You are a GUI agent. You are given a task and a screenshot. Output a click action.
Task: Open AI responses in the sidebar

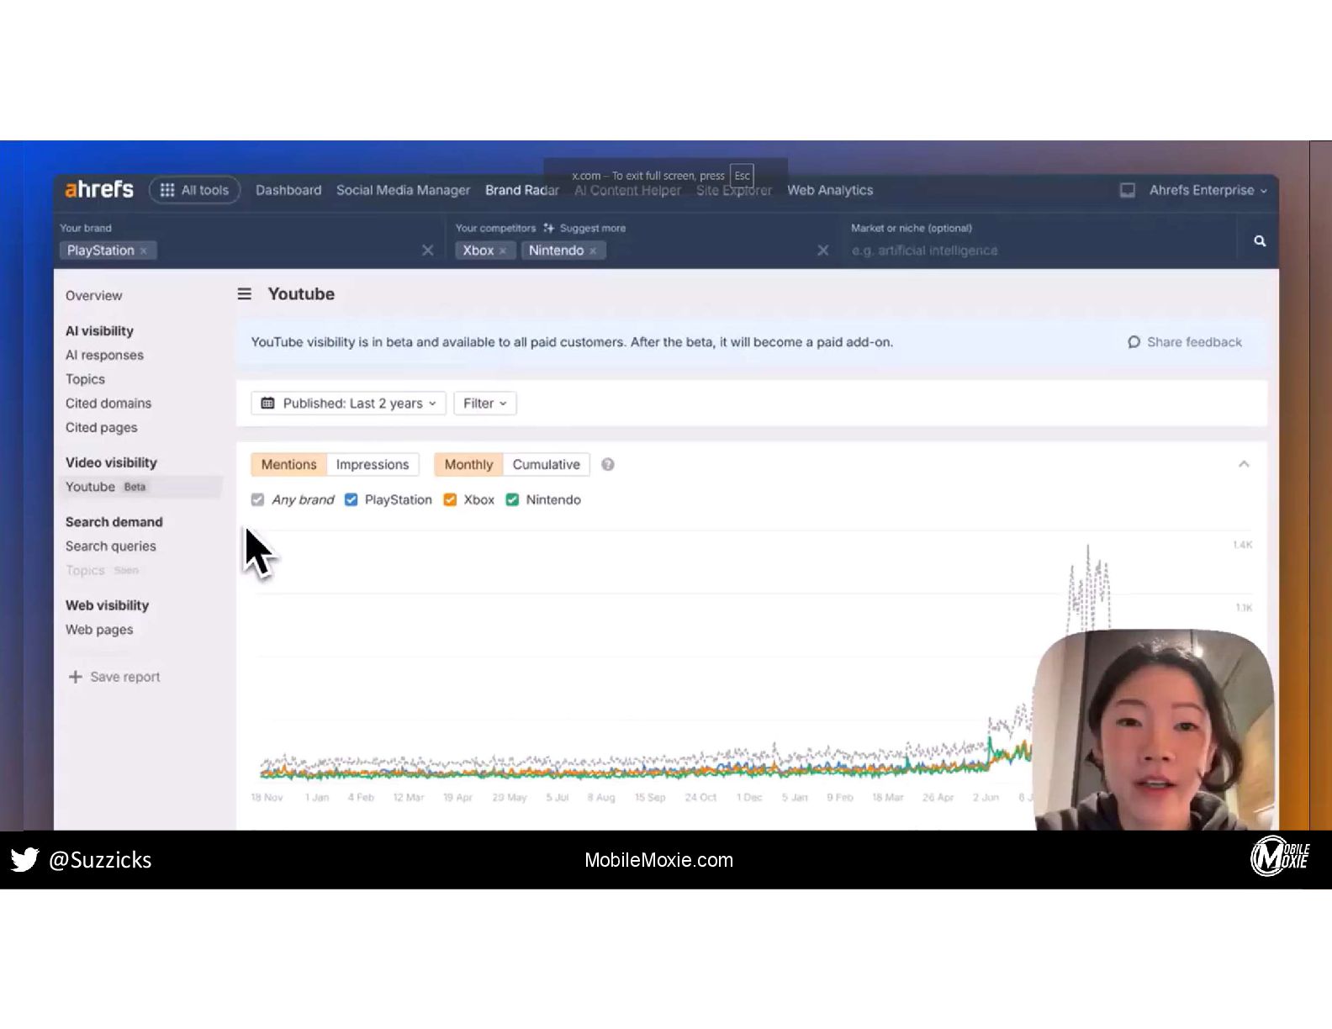coord(104,356)
